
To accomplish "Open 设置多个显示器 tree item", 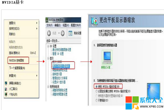I will coord(59,82).
